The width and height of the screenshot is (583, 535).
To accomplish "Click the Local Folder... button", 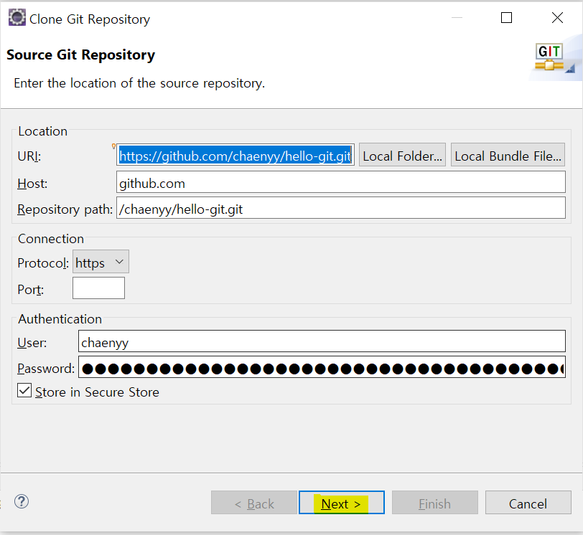I will click(x=402, y=155).
